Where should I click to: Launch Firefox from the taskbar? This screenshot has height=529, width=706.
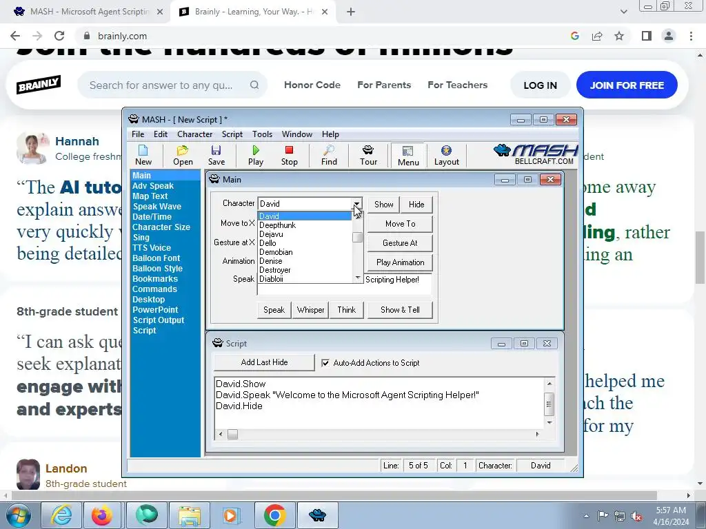[x=102, y=515]
